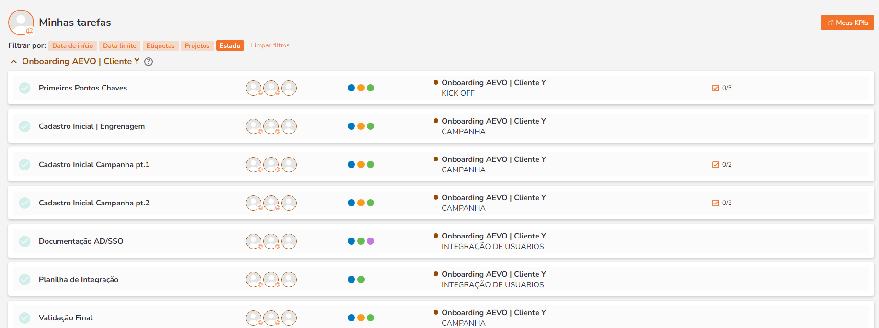Filter by Data de início
Image resolution: width=879 pixels, height=328 pixels.
72,45
